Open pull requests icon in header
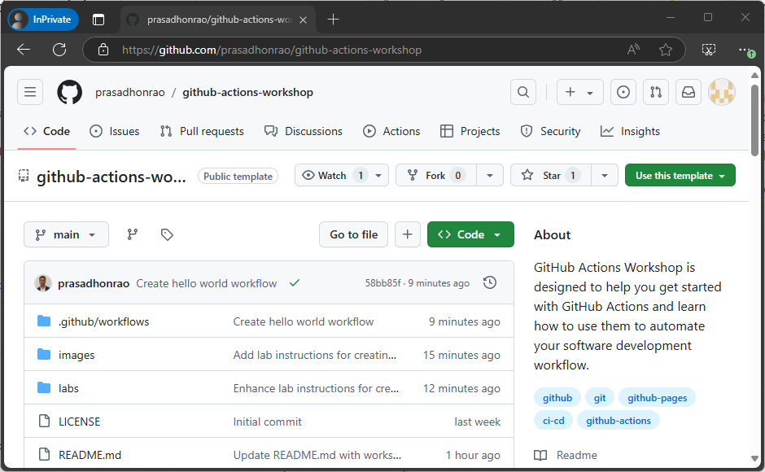This screenshot has height=472, width=765. pyautogui.click(x=656, y=92)
